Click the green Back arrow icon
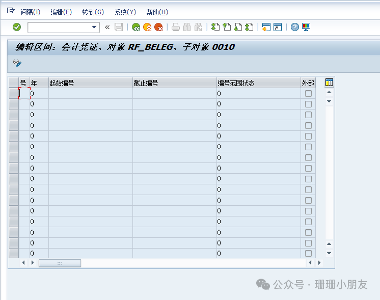This screenshot has width=380, height=300. click(136, 27)
